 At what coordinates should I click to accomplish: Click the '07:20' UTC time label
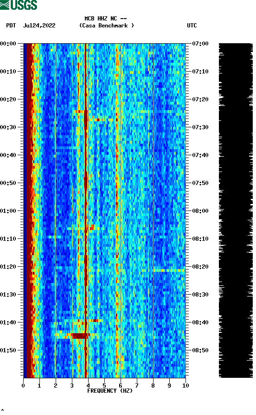200,99
